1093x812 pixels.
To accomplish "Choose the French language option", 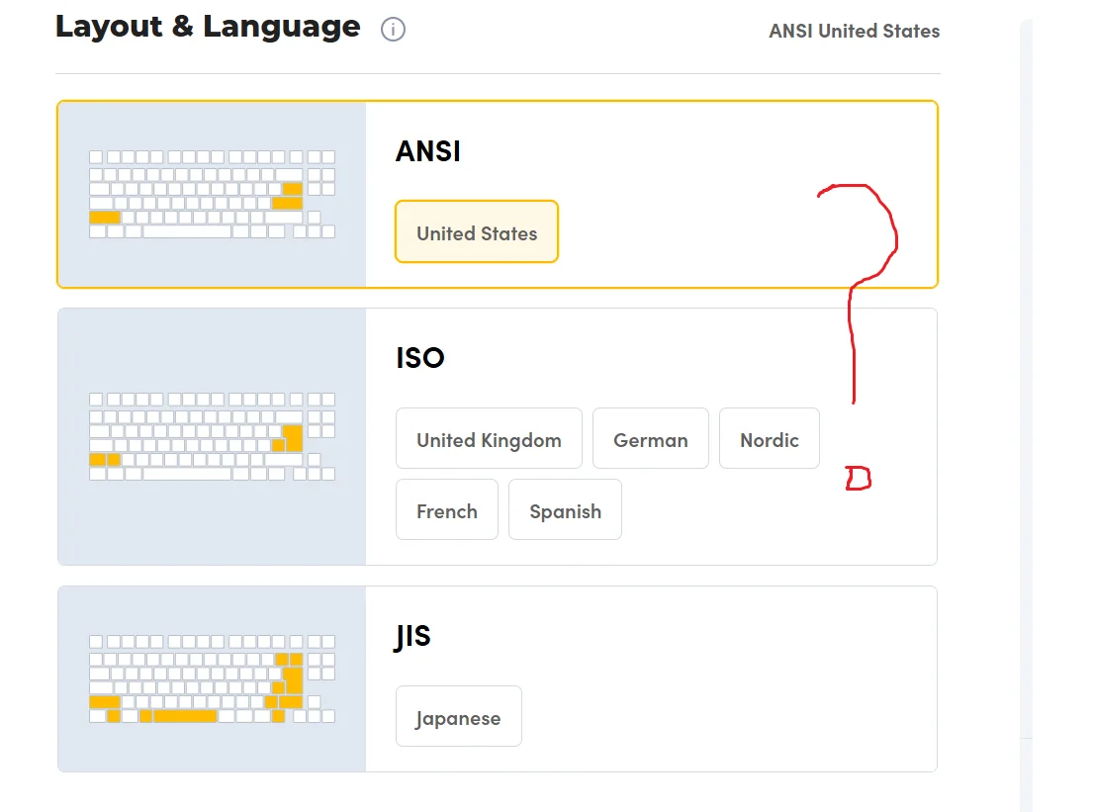I will tap(446, 510).
